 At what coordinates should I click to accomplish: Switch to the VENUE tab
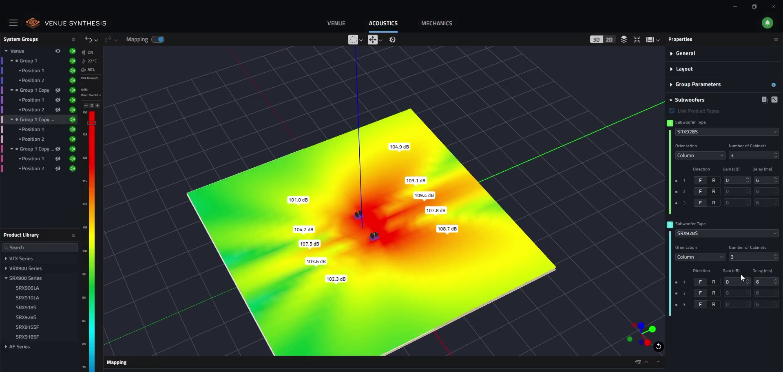coord(336,24)
